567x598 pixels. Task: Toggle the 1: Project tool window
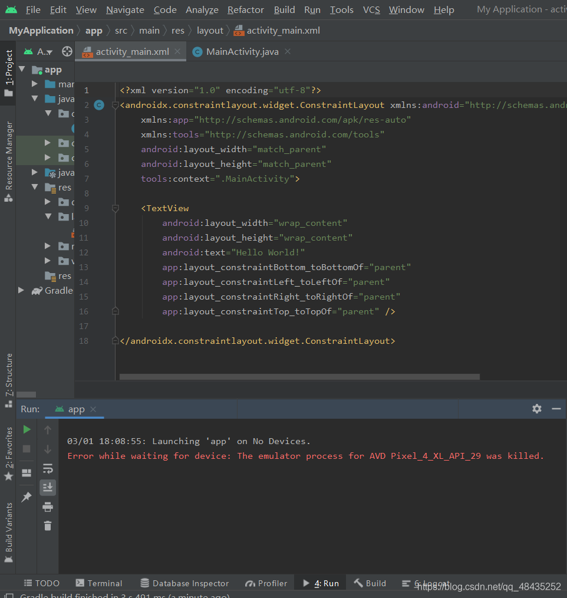[8, 73]
